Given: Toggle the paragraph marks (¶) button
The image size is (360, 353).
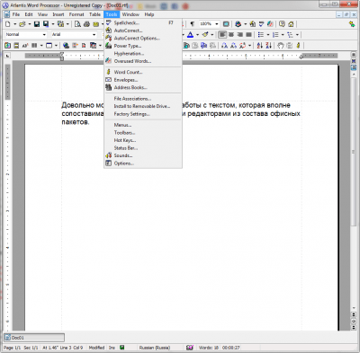Looking at the screenshot, I should tap(193, 24).
